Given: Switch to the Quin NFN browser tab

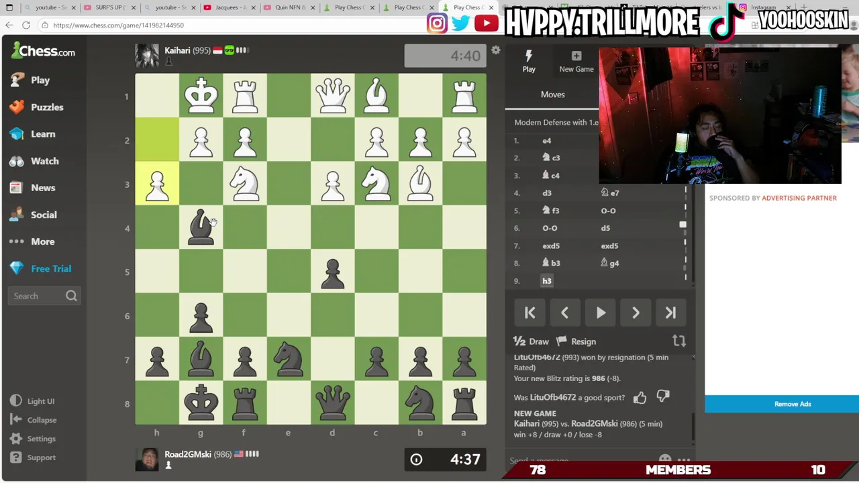Looking at the screenshot, I should (x=289, y=7).
